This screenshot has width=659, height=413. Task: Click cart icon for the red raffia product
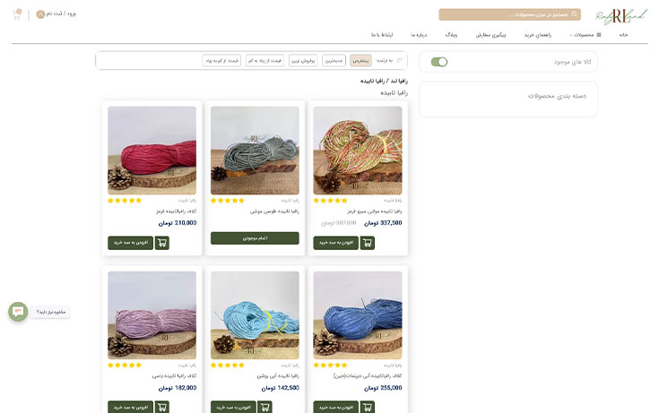click(161, 243)
